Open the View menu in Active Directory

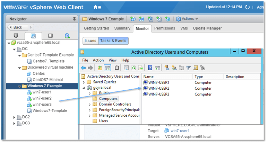[113, 60]
